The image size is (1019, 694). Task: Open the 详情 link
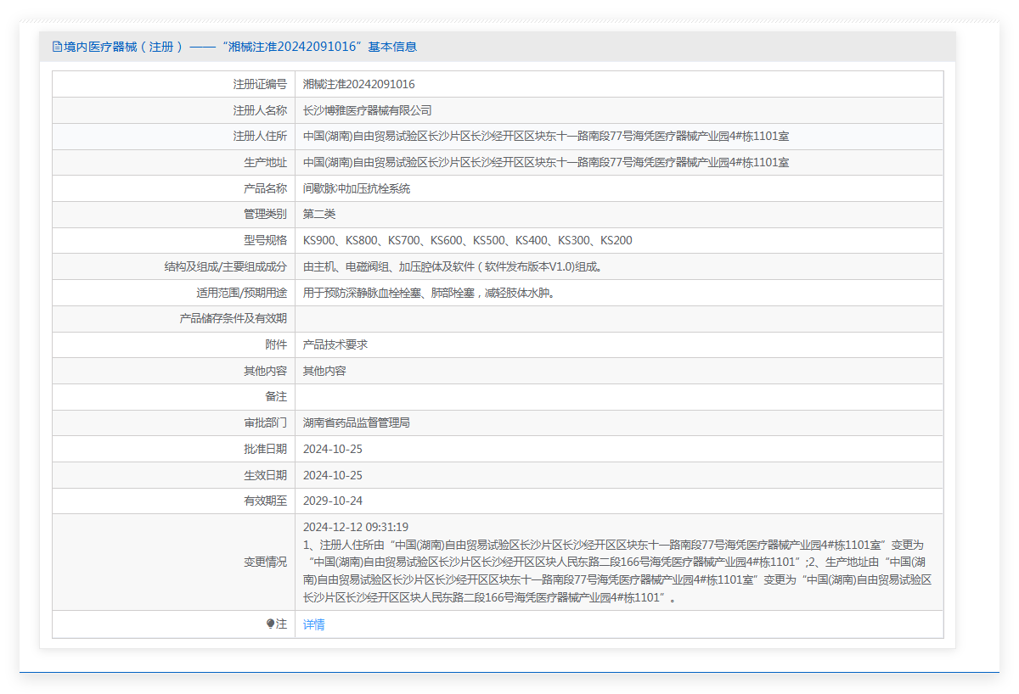point(313,624)
